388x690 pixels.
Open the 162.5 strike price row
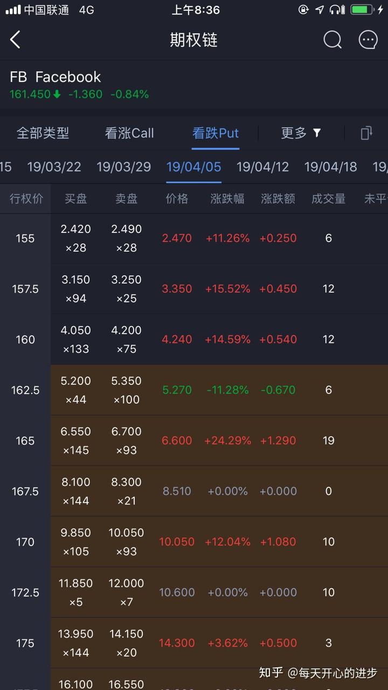[25, 390]
